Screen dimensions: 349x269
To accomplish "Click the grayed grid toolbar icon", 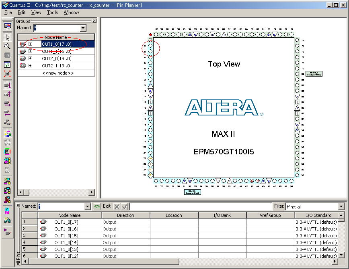I will click(7, 55).
